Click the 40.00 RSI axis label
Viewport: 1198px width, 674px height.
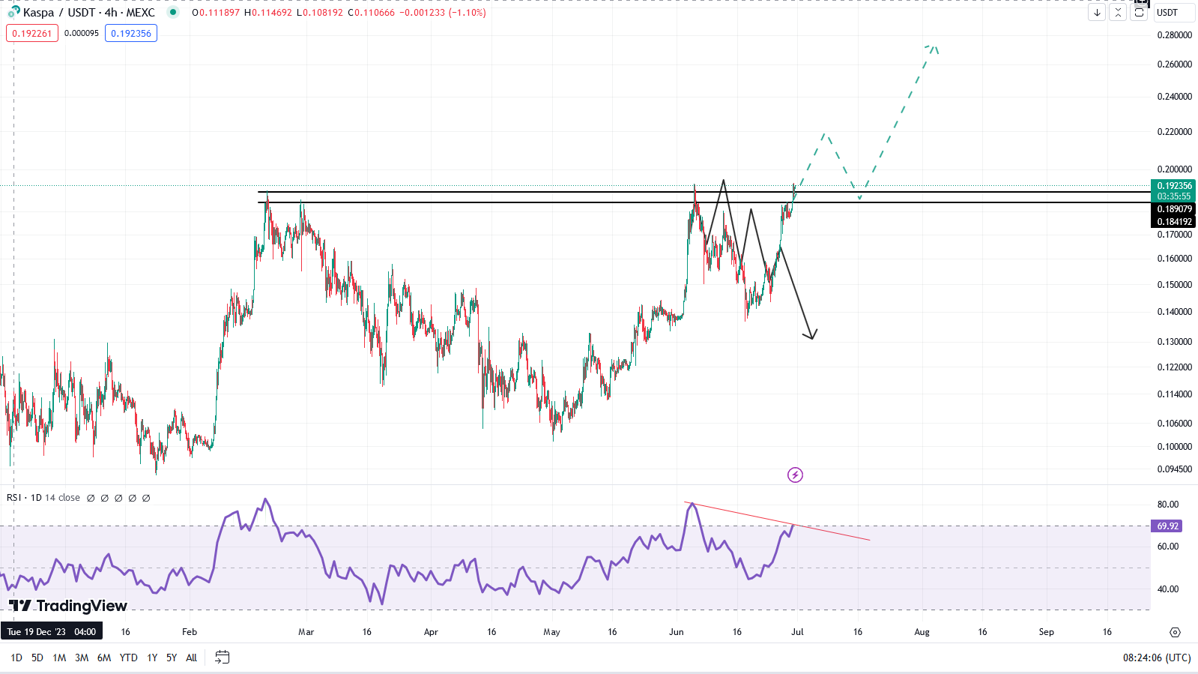(x=1168, y=589)
